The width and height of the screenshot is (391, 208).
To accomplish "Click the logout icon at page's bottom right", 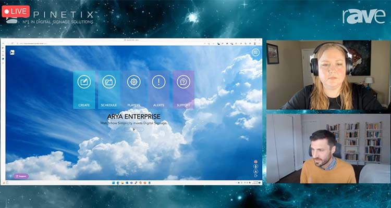I will pyautogui.click(x=255, y=176).
